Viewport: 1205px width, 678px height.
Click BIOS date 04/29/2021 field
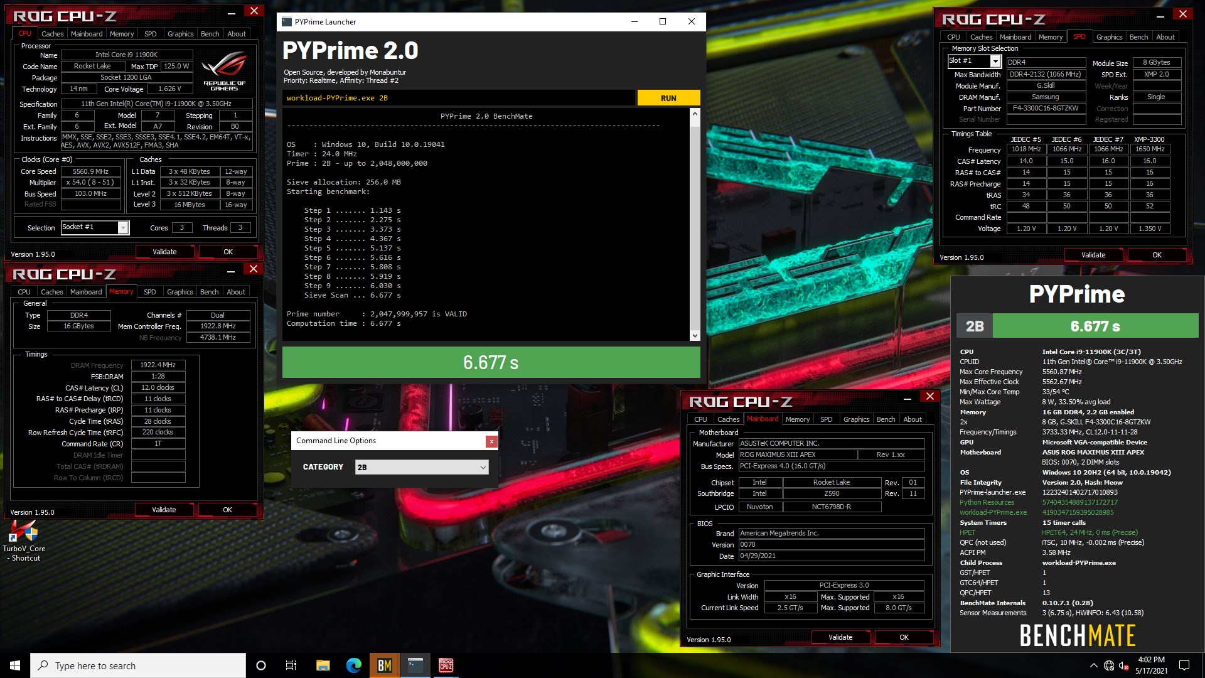pyautogui.click(x=832, y=556)
